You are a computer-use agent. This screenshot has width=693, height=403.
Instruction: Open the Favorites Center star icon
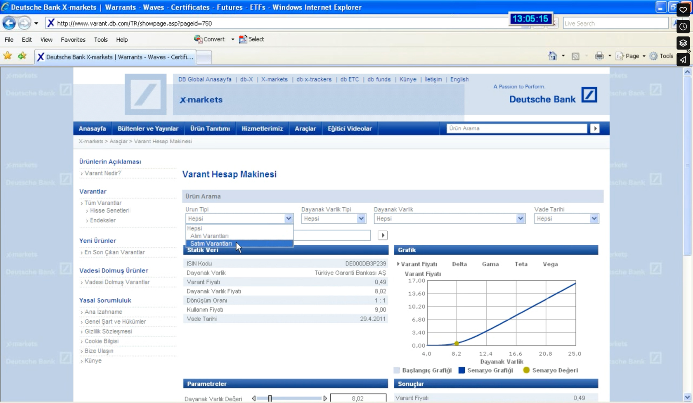pyautogui.click(x=7, y=56)
